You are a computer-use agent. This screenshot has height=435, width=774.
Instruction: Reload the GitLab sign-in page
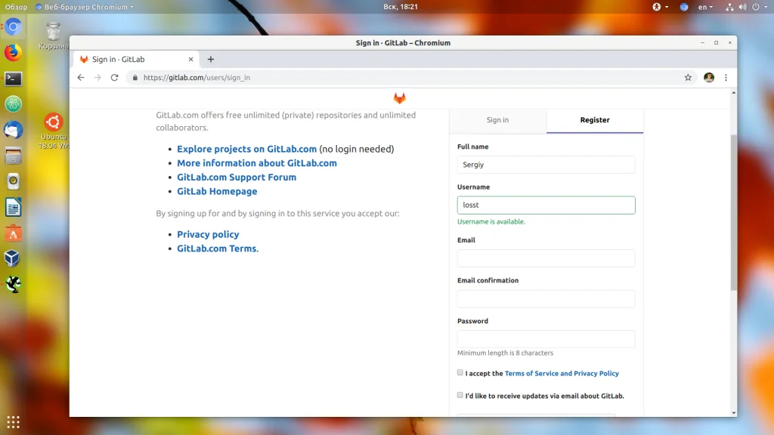click(115, 78)
